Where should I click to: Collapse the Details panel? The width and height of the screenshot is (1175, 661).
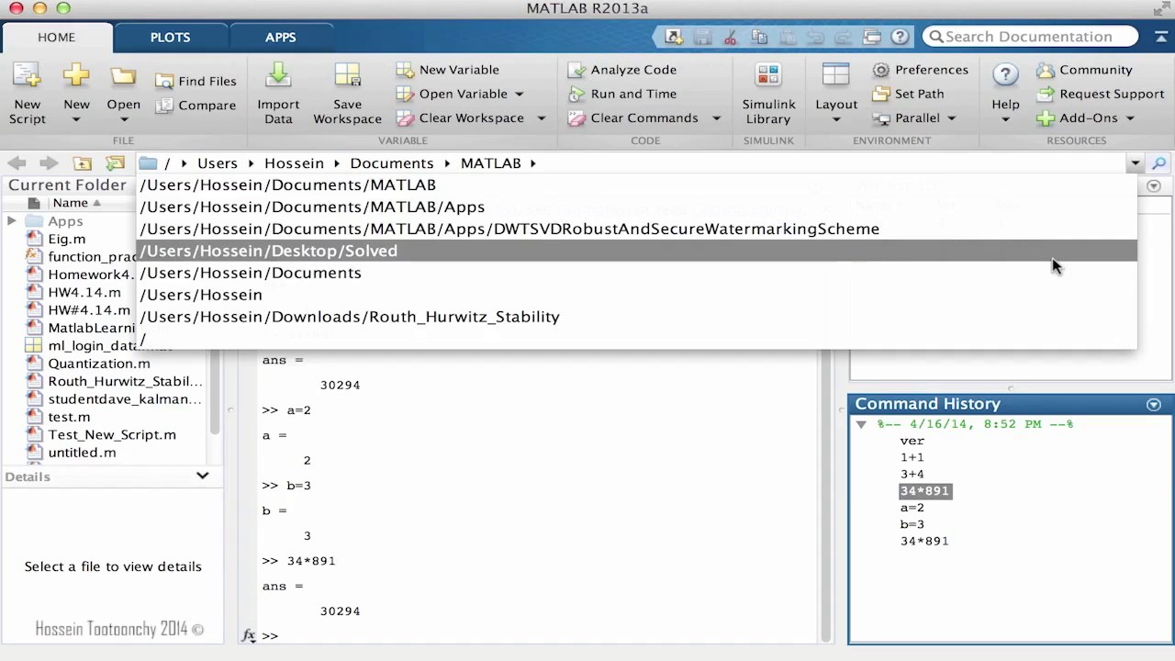point(202,476)
